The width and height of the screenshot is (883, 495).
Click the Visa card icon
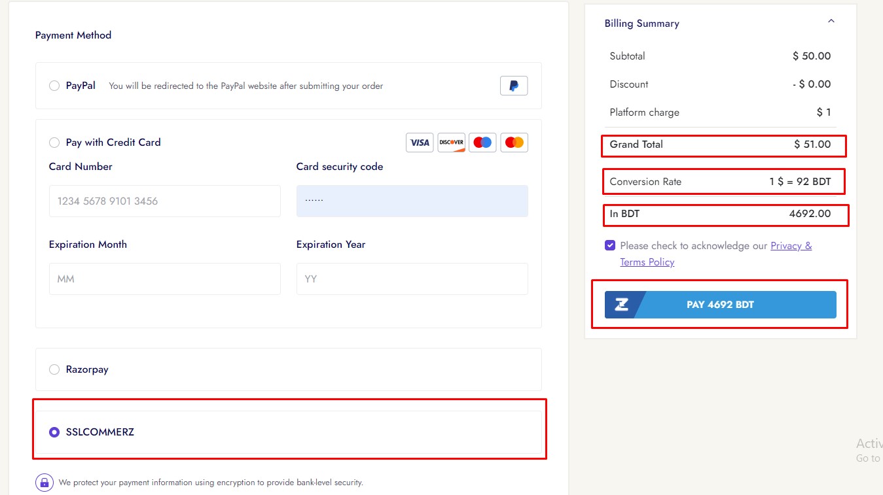point(420,143)
